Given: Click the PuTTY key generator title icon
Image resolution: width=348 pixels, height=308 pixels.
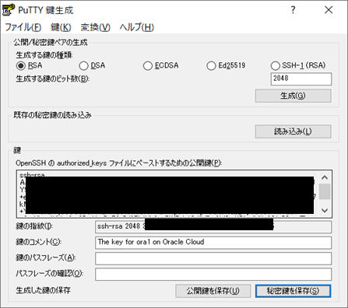Looking at the screenshot, I should click(9, 9).
